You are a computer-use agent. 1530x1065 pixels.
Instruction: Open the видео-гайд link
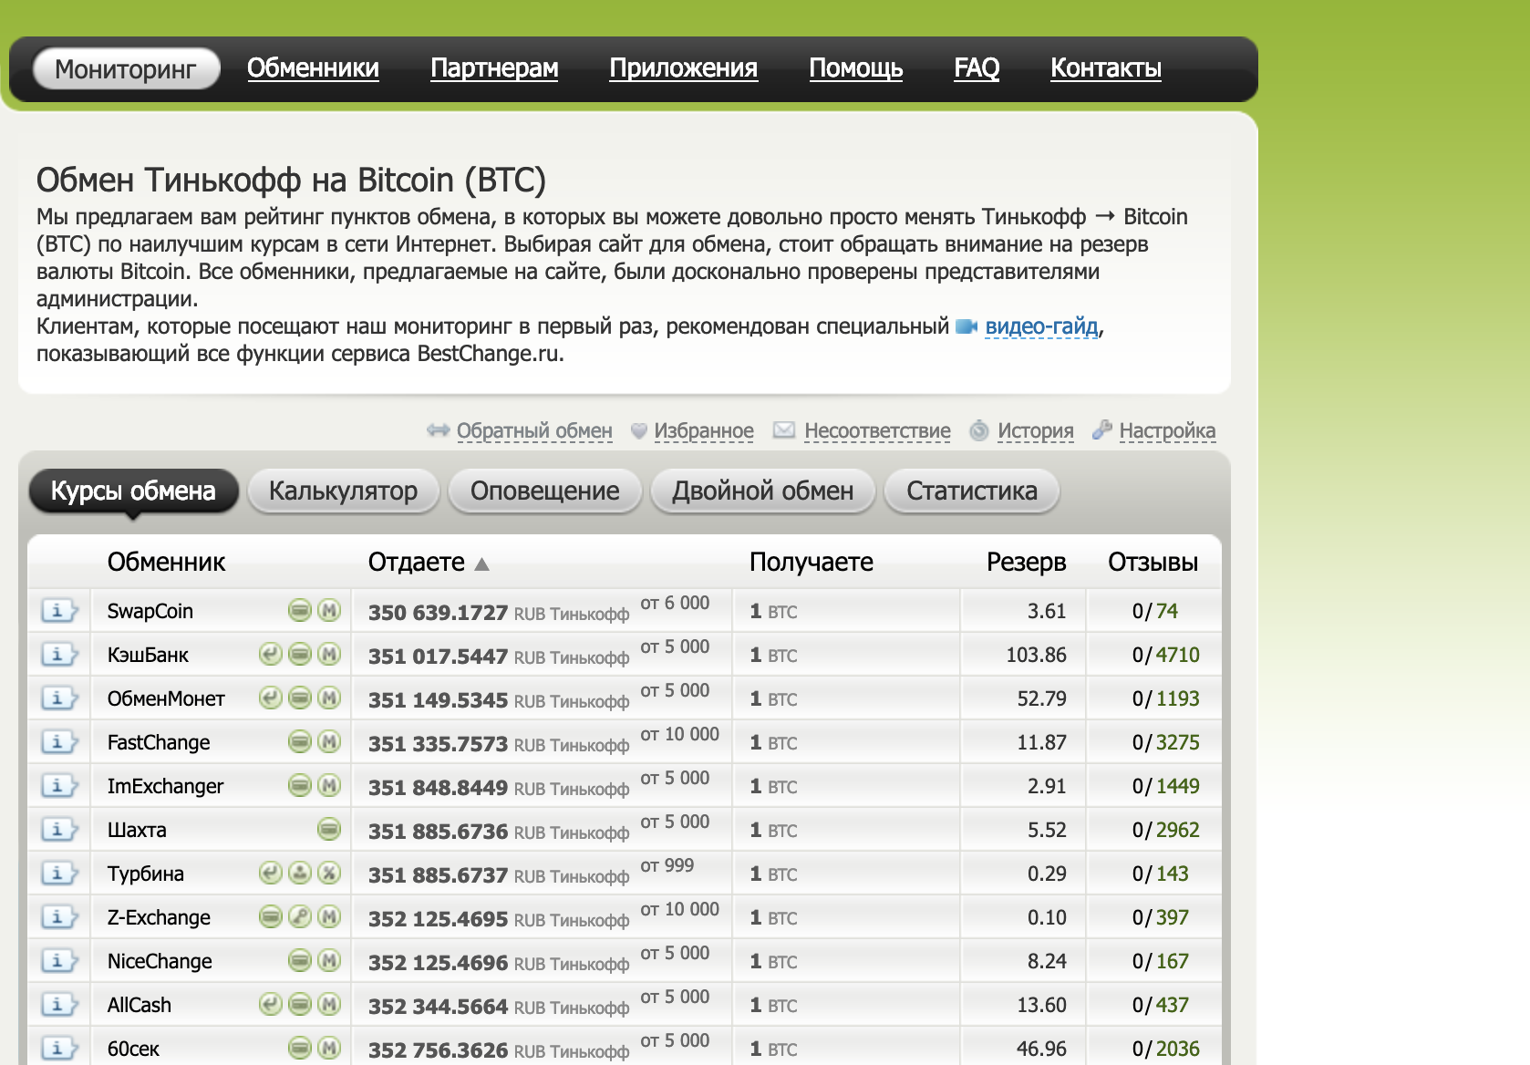1041,326
